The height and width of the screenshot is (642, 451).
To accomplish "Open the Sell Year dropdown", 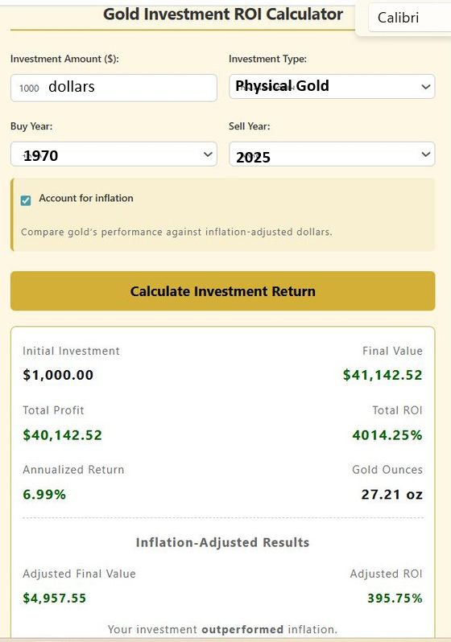I will click(x=332, y=154).
